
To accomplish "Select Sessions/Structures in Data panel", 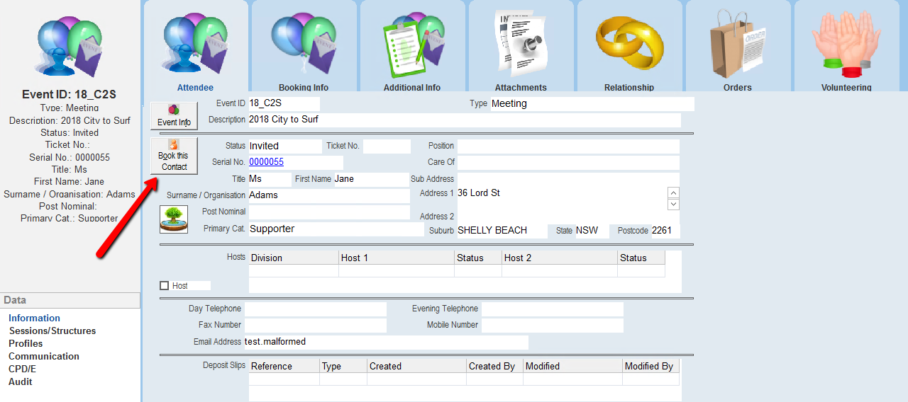I will coord(52,331).
